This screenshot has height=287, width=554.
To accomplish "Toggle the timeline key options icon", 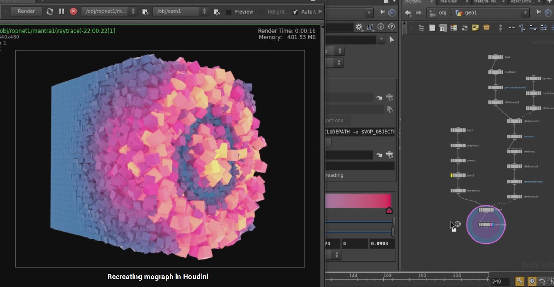I will pyautogui.click(x=519, y=281).
